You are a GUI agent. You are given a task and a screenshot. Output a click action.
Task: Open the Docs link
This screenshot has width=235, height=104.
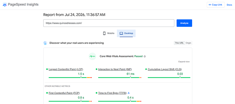click(x=229, y=5)
